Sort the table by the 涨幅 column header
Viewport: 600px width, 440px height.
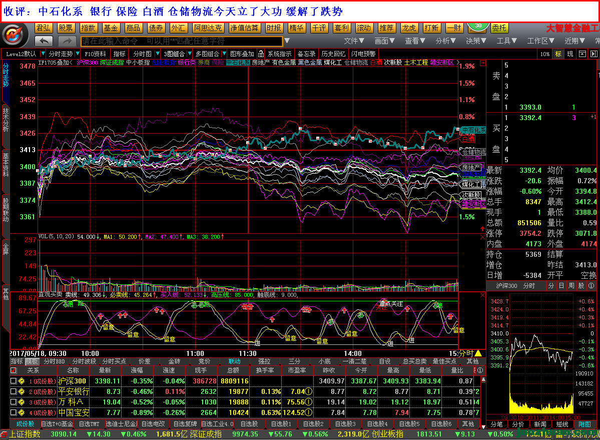click(137, 370)
